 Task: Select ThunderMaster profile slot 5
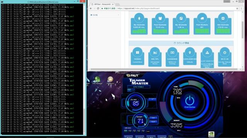click(143, 131)
